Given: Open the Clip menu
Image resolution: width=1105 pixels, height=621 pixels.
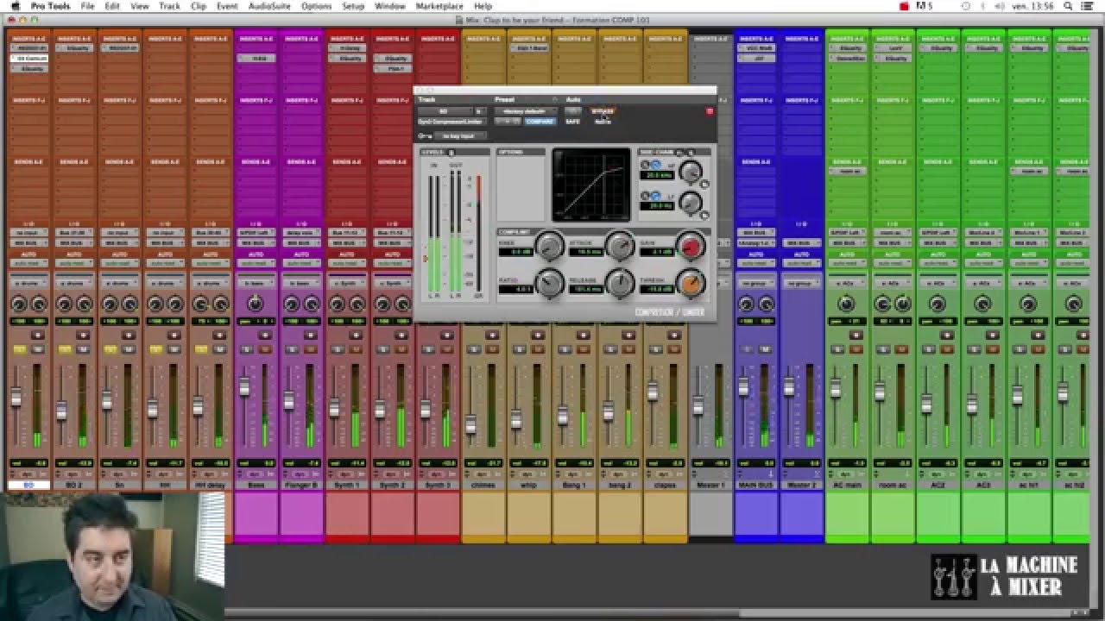Looking at the screenshot, I should (199, 6).
